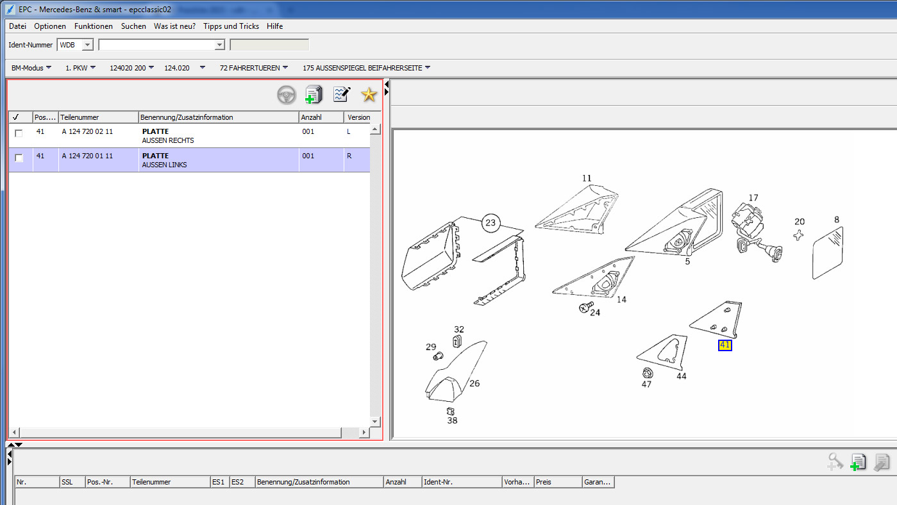Click highlighted callout 41 in the diagram
This screenshot has width=897, height=505.
(725, 345)
